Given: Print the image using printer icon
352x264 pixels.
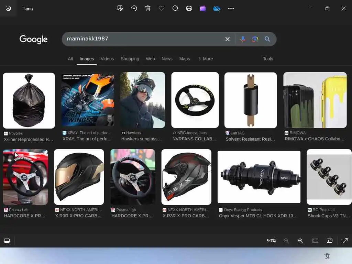Looking at the screenshot, I should 189,8.
